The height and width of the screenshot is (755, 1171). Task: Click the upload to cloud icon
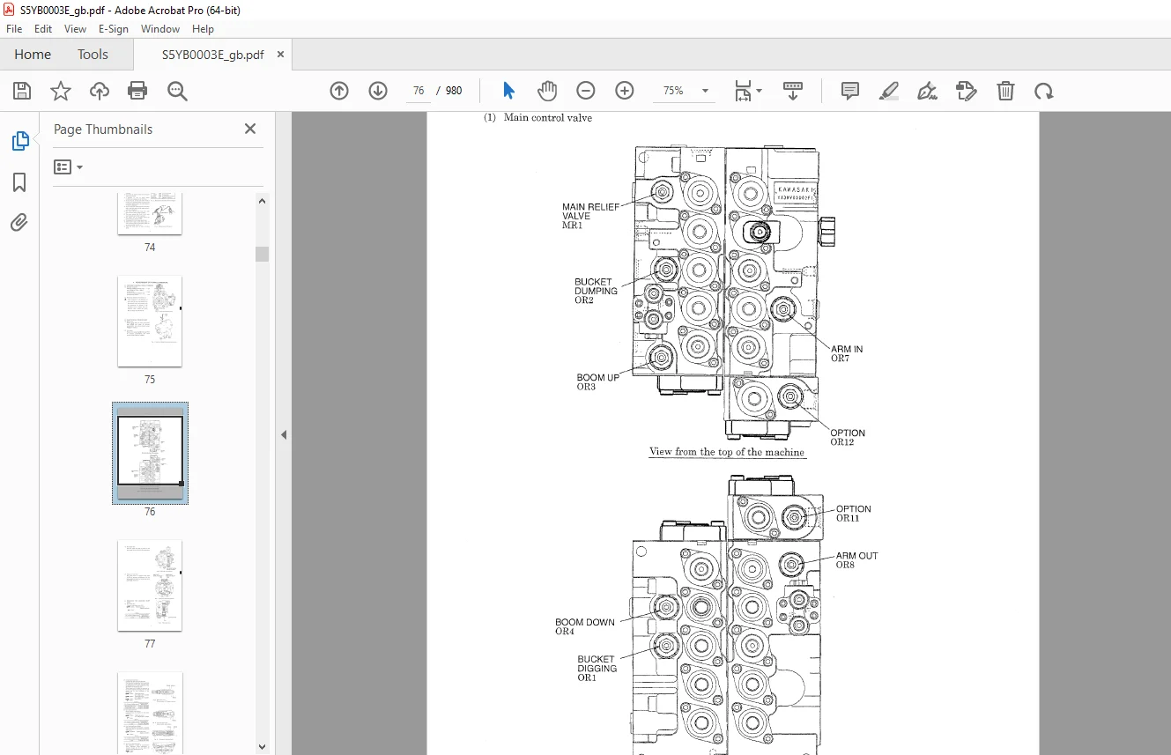(x=100, y=91)
